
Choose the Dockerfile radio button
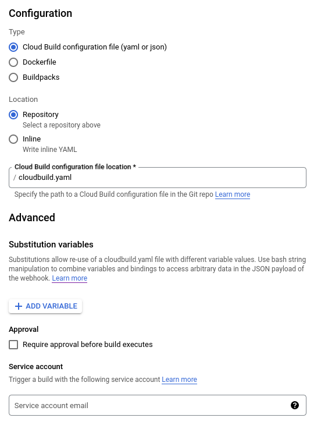click(x=13, y=62)
